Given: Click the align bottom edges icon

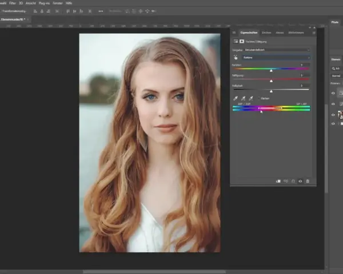Looking at the screenshot, I should pyautogui.click(x=81, y=11).
